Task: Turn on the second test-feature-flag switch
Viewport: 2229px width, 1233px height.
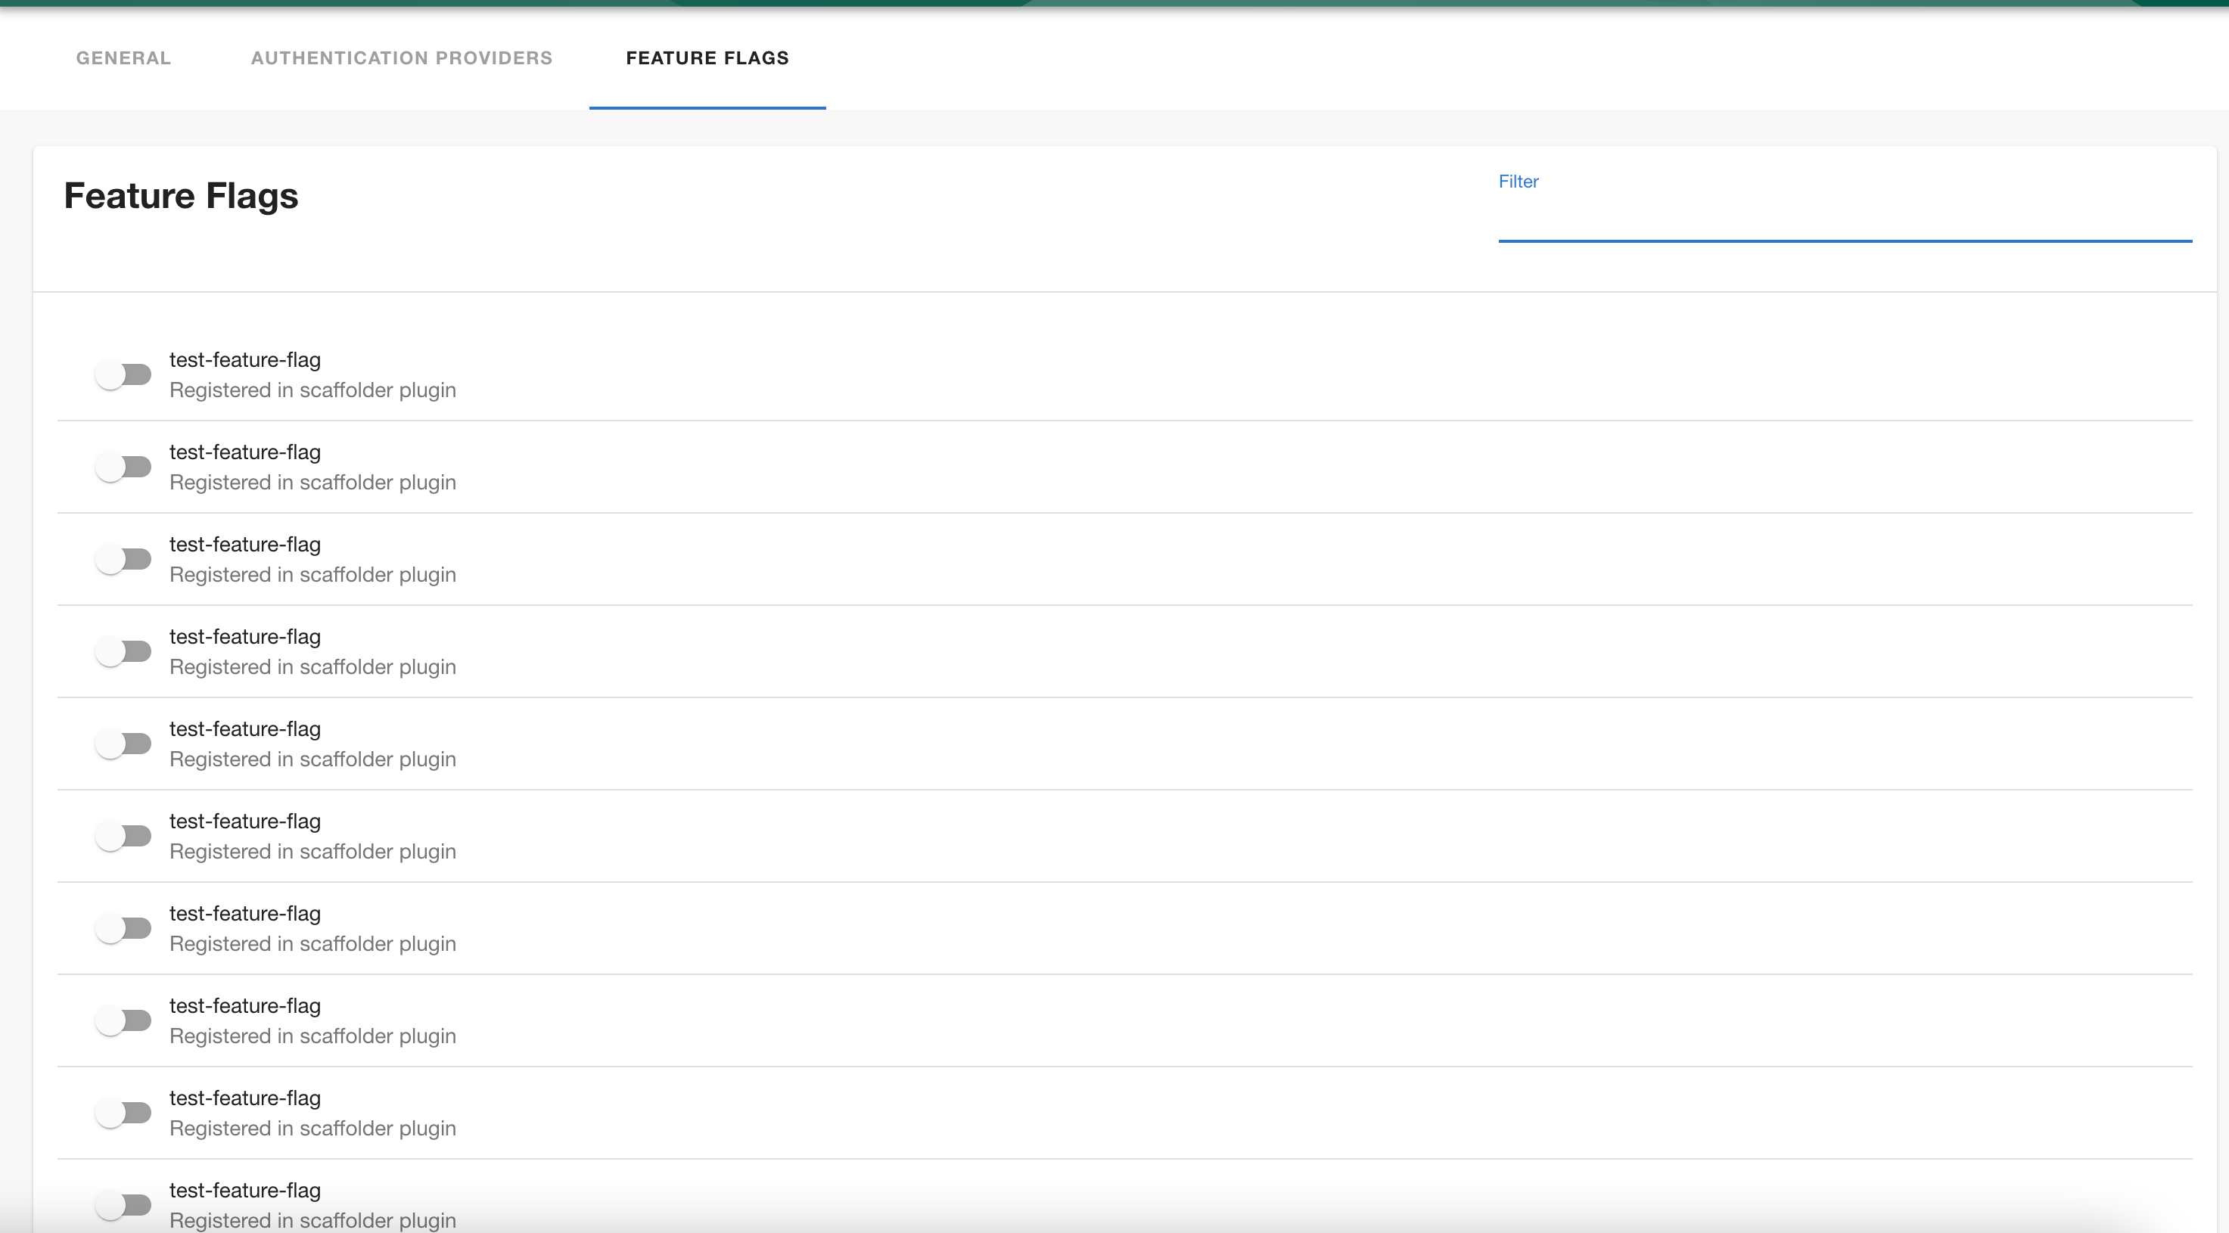Action: pos(124,467)
